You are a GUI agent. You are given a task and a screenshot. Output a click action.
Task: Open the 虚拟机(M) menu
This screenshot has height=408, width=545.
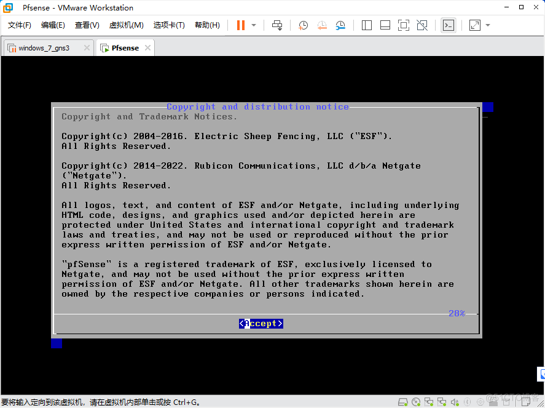coord(126,25)
